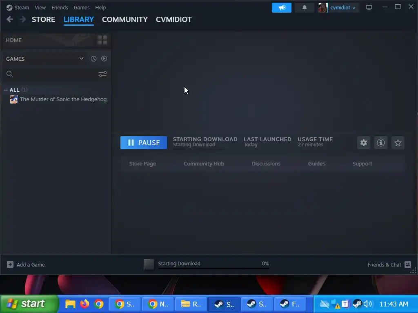Open the Friends menu
The image size is (418, 313).
click(60, 8)
